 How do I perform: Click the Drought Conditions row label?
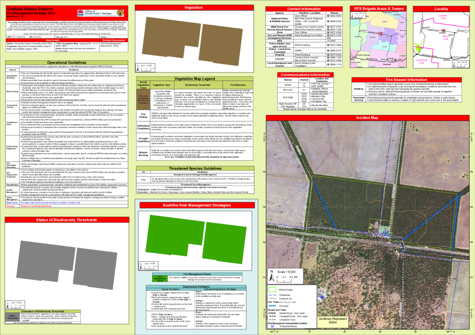point(143,139)
